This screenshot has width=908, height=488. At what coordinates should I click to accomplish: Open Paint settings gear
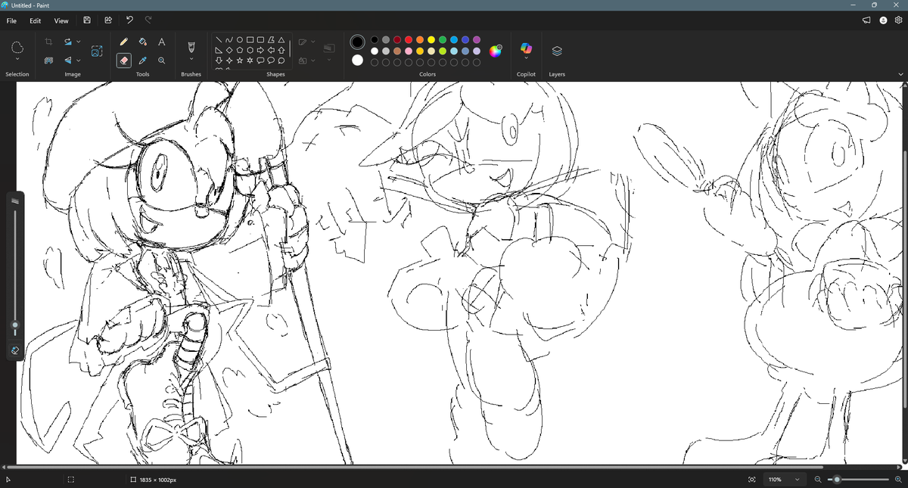pyautogui.click(x=898, y=20)
